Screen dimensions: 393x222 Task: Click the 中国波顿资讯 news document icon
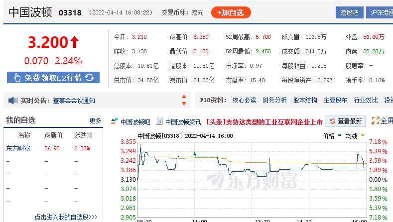point(160,121)
